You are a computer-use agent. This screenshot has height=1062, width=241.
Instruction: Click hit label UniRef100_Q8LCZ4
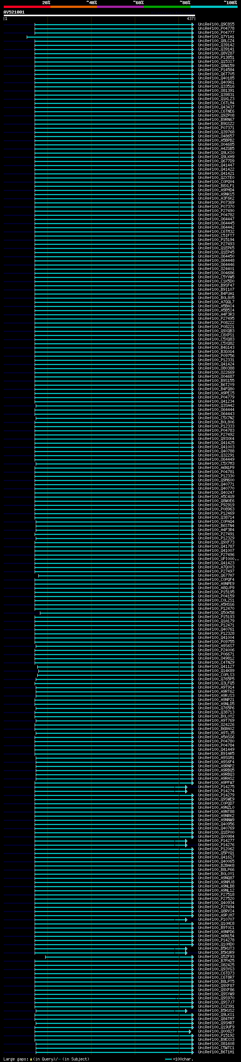click(x=216, y=41)
